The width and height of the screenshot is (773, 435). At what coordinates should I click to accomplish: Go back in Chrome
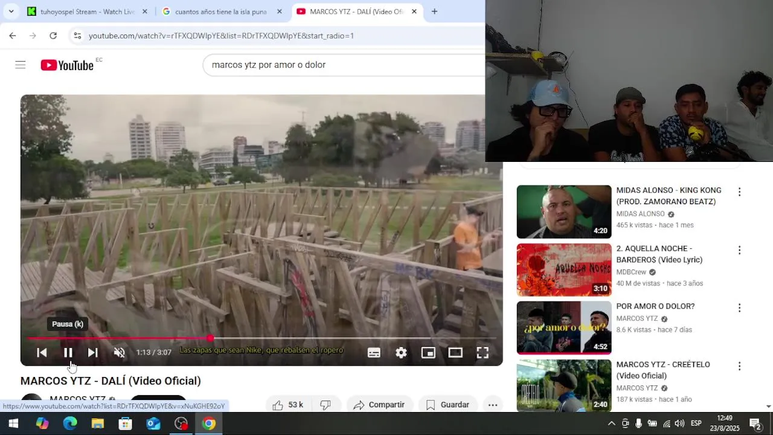(x=13, y=36)
